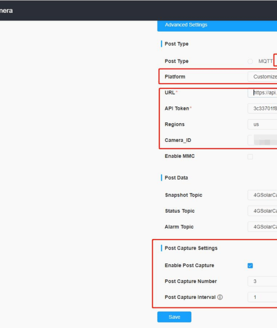Viewport: 277px width, 328px height.
Task: Click the Post Type section heading
Action: coord(176,44)
